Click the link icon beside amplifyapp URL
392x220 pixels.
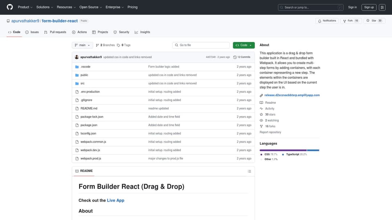click(261, 96)
